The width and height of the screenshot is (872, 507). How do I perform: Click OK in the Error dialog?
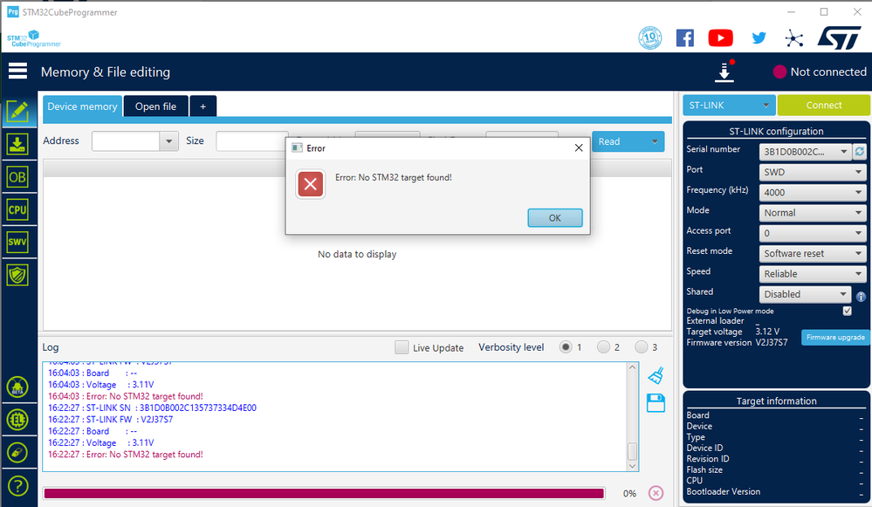coord(555,218)
